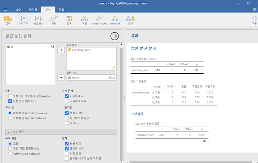Select Tukey (equal variances) radio option
The width and height of the screenshot is (258, 163).
10,153
